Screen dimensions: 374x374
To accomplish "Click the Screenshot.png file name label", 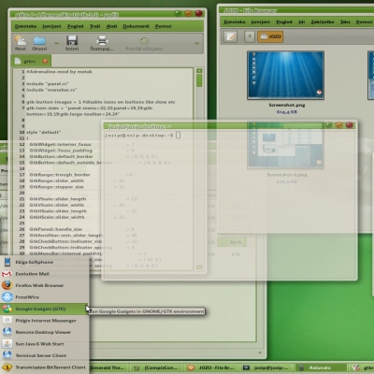I will coord(287,105).
